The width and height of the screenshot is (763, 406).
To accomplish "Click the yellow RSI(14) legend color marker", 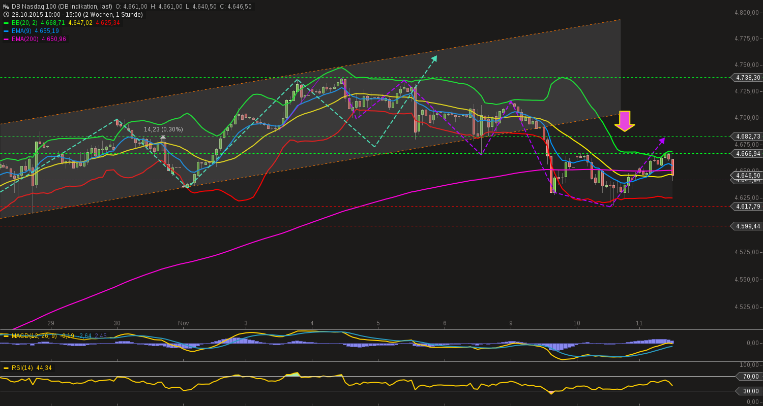I will click(6, 368).
